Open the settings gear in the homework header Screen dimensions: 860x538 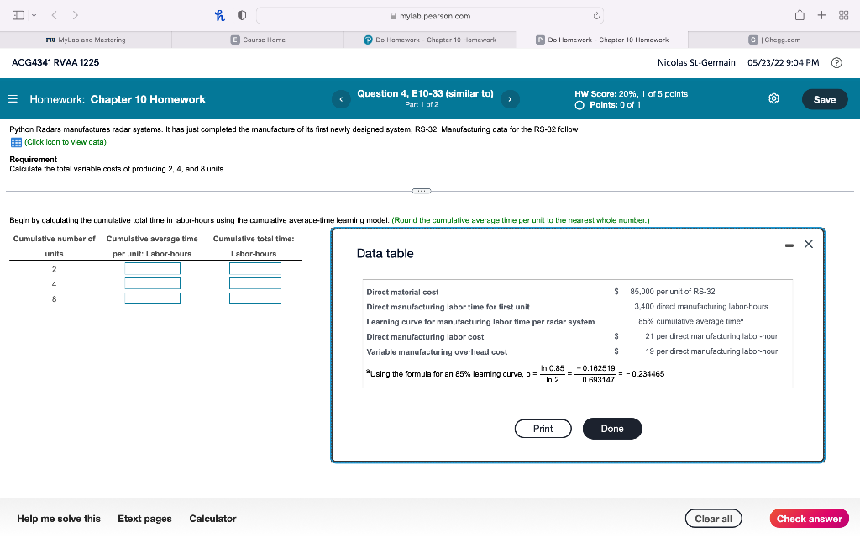773,98
